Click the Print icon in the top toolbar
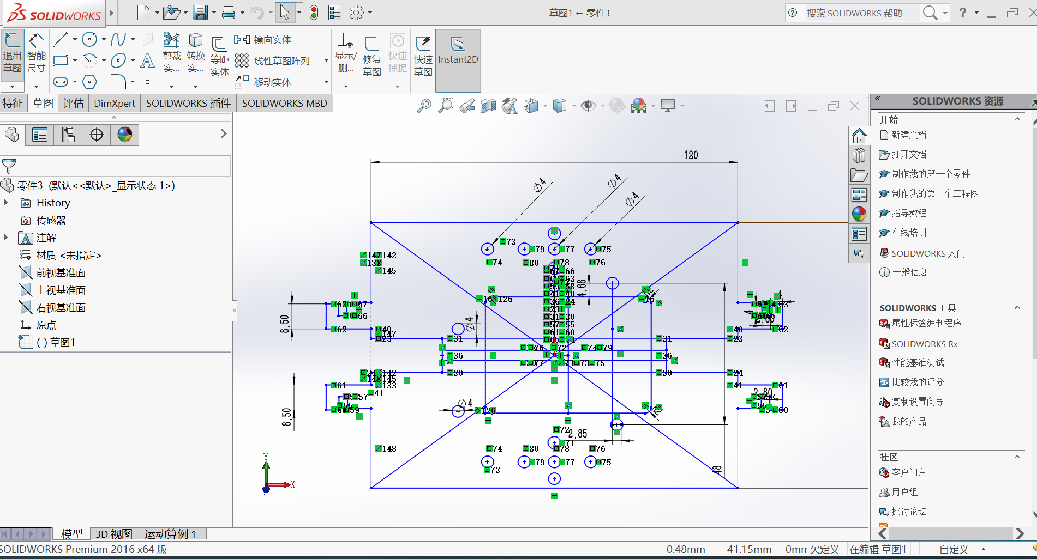The image size is (1037, 559). (x=229, y=13)
